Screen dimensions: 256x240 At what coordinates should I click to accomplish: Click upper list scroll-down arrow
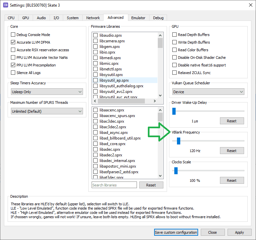tap(160, 96)
